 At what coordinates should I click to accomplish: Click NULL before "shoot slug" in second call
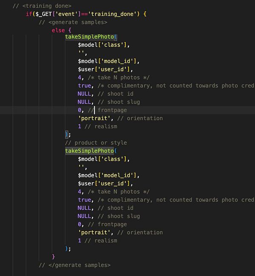(84, 216)
